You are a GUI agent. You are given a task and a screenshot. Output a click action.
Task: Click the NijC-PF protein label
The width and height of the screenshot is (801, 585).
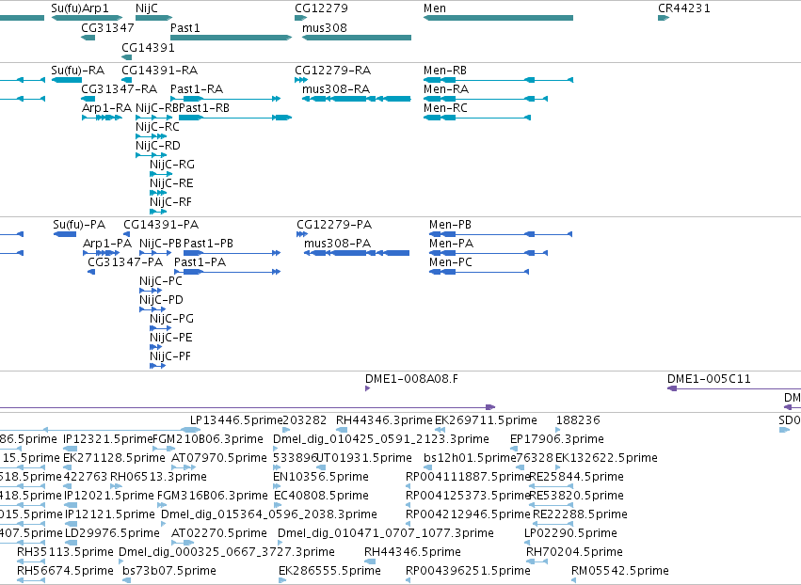pyautogui.click(x=170, y=356)
